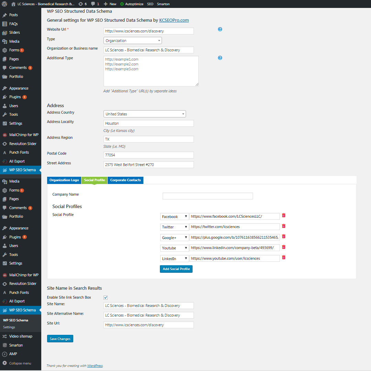Click the Add Social Profile button
Viewport: 371px width, 371px height.
point(176,269)
